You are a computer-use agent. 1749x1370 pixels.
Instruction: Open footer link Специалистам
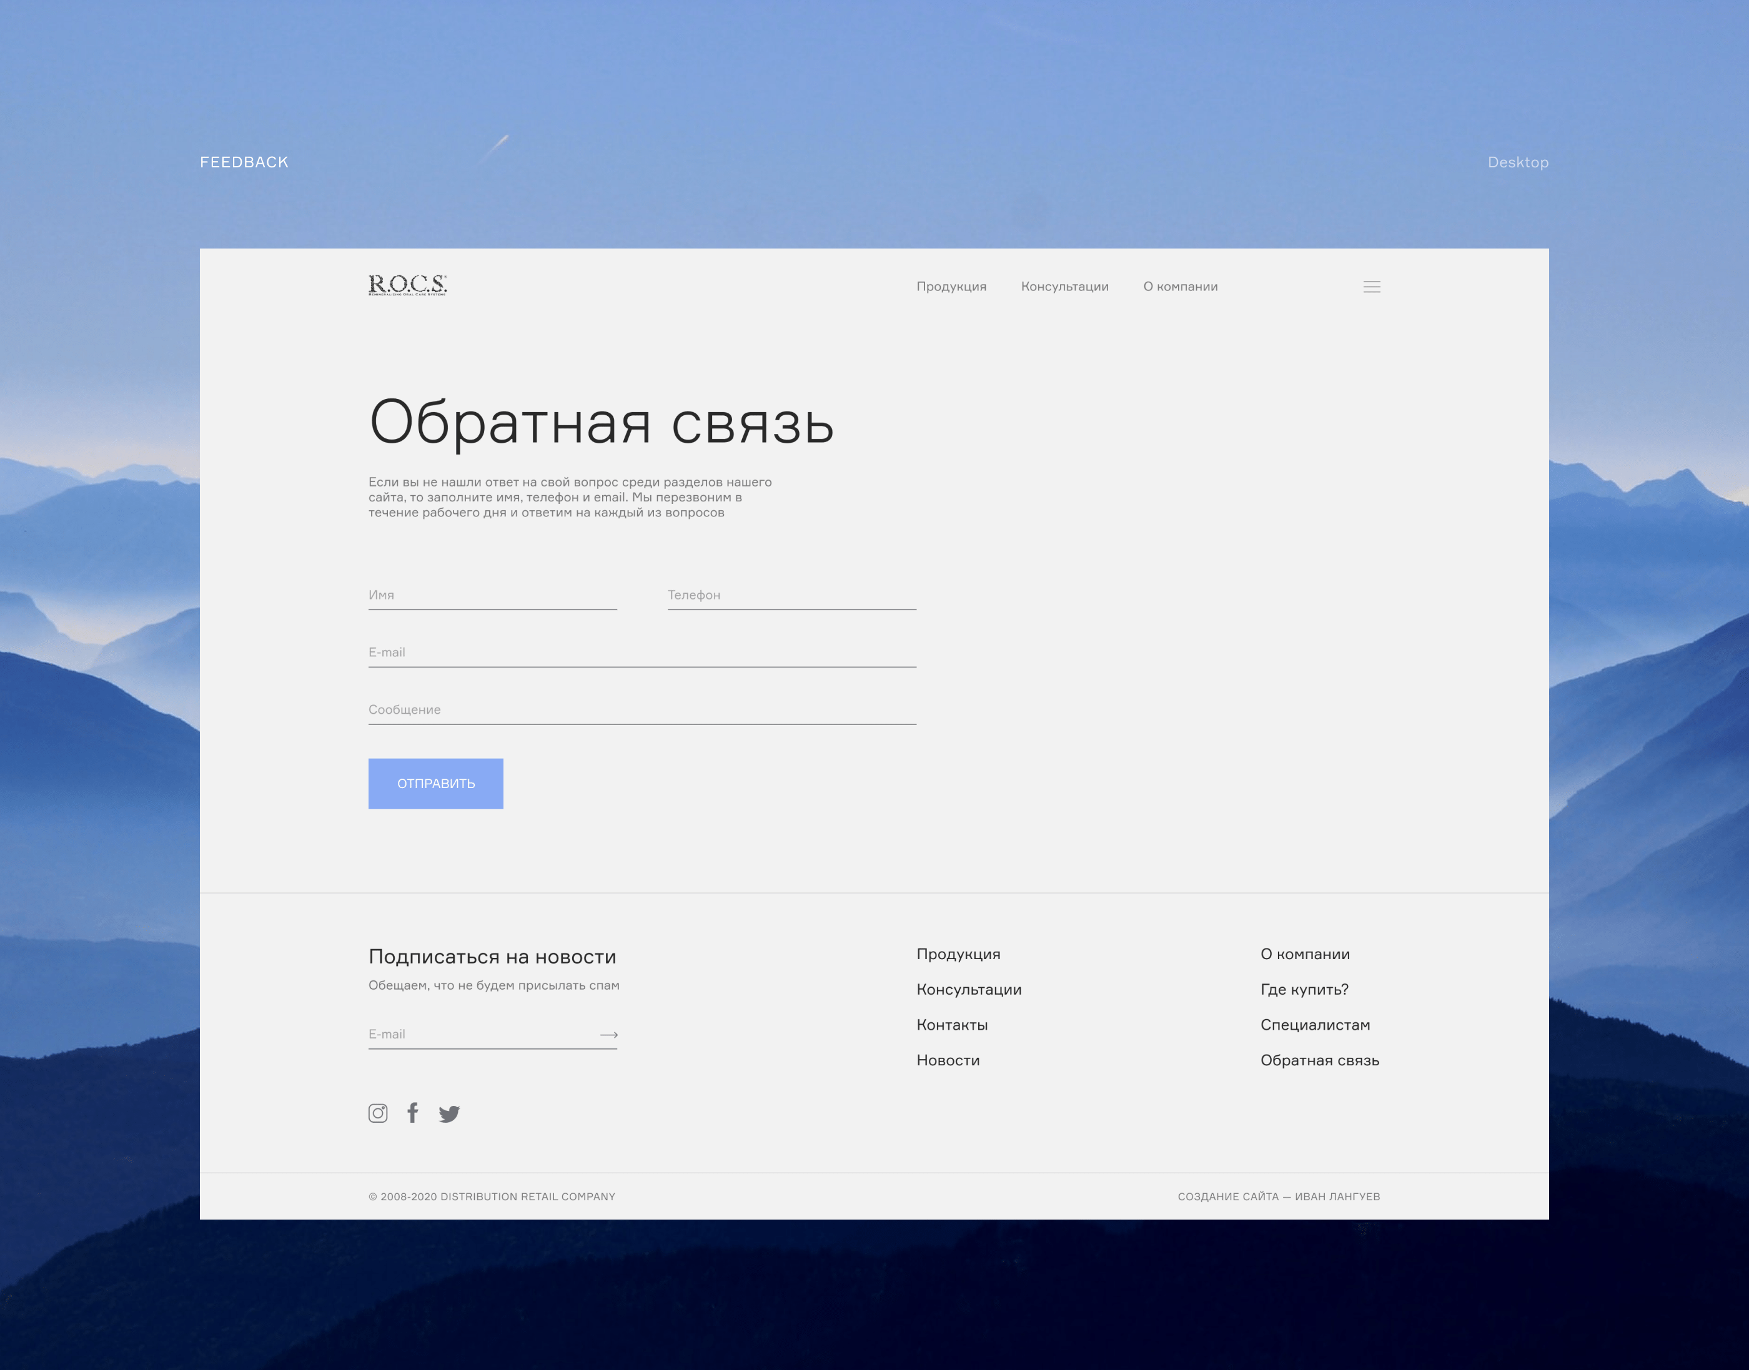coord(1314,1024)
